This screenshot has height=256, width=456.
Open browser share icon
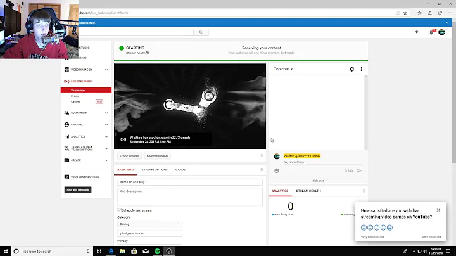(x=440, y=13)
